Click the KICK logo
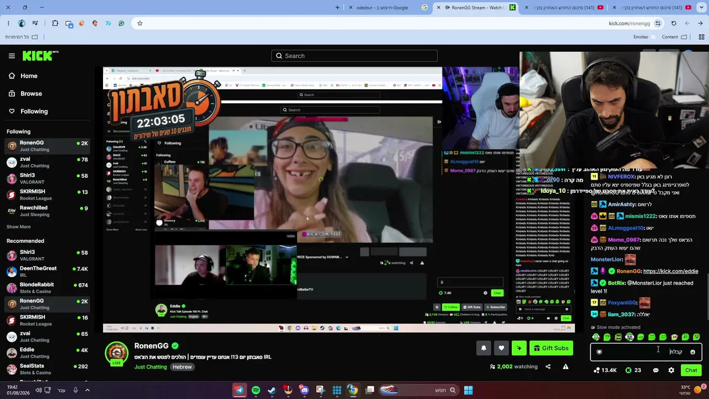709x399 pixels. click(40, 55)
